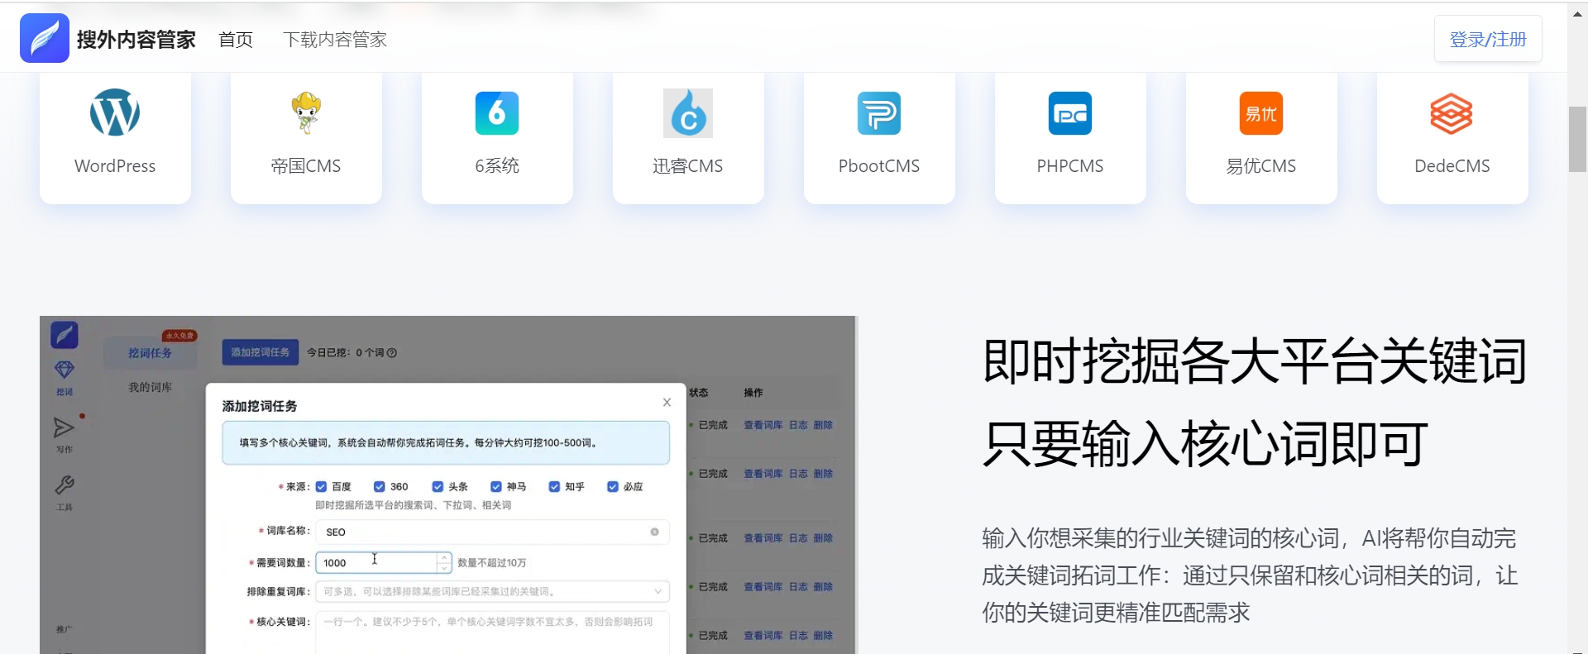Image resolution: width=1588 pixels, height=654 pixels.
Task: Clear the 词库名称 field with the x icon
Action: 654,532
